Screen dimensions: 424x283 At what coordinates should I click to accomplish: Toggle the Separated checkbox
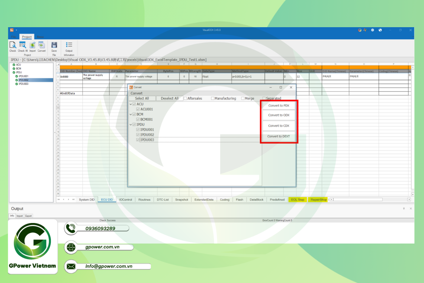click(x=264, y=98)
